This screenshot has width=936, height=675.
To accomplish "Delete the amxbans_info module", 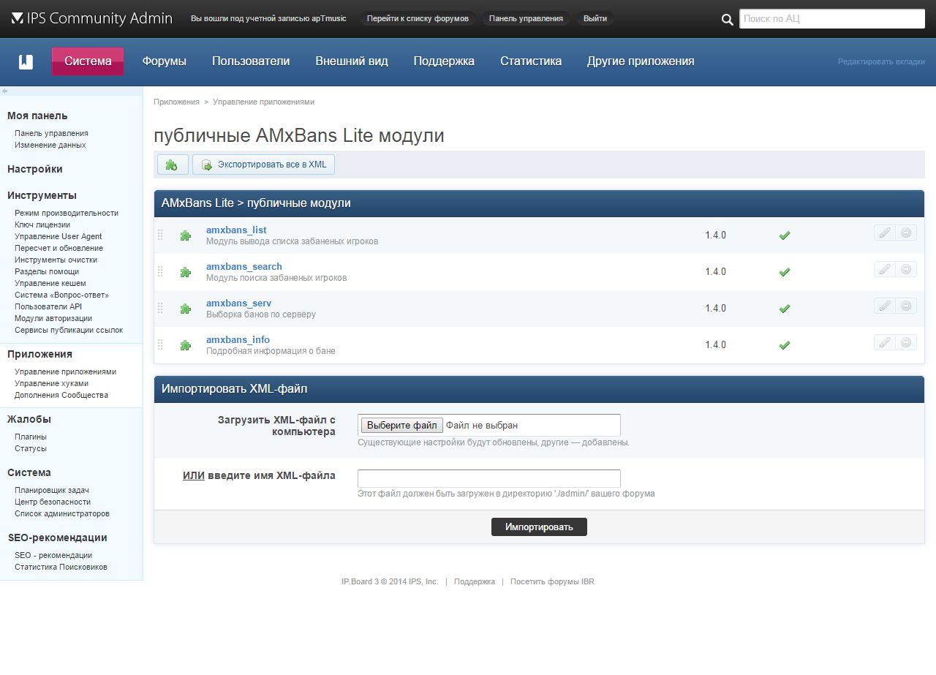I will pyautogui.click(x=906, y=342).
